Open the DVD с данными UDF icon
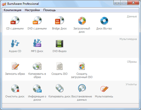Image resolution: width=141 pixels, height=110 pixels. 37,20
